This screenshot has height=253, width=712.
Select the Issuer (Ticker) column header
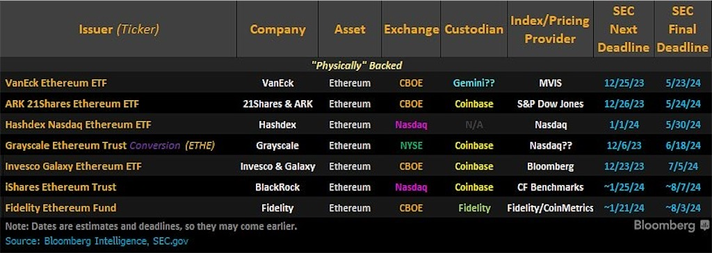point(119,29)
